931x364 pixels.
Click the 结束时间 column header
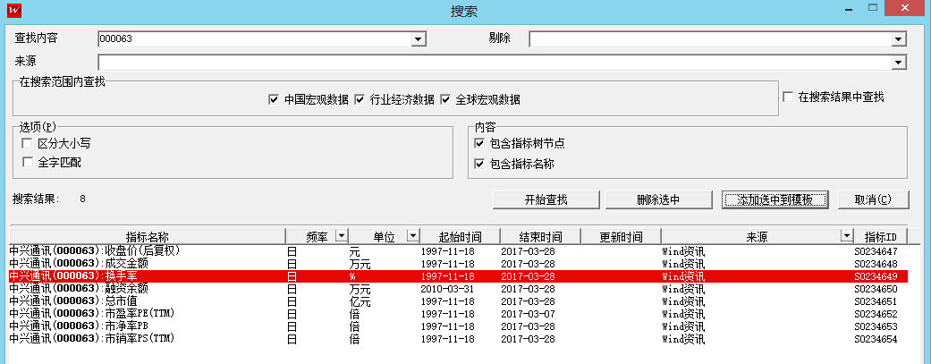tap(540, 237)
